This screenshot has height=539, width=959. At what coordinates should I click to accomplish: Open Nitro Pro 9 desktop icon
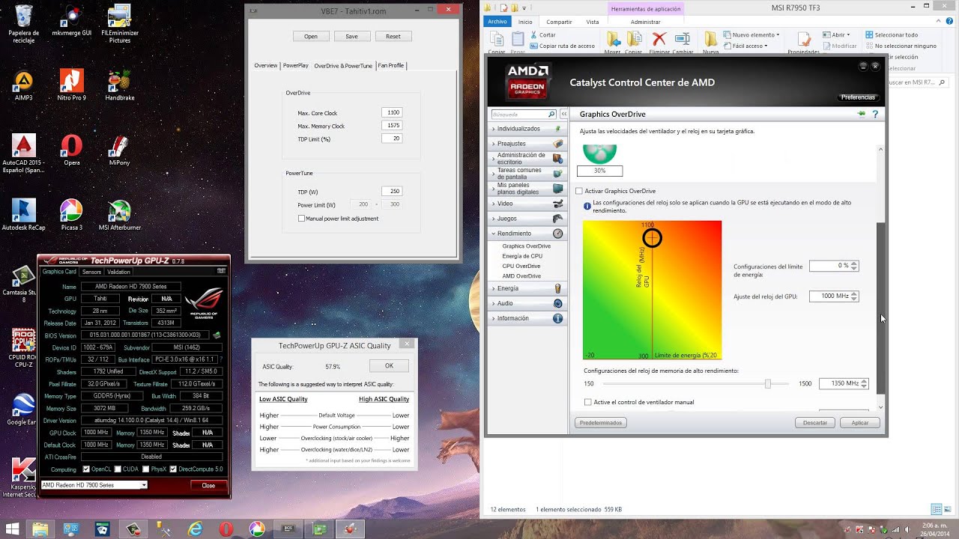point(71,86)
